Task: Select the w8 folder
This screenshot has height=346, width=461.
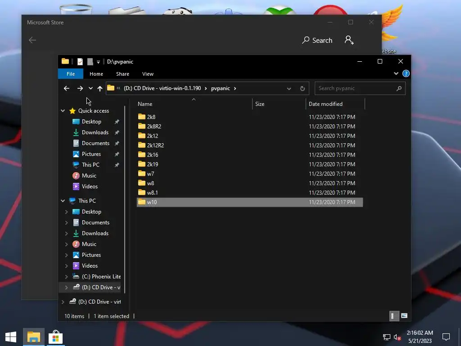Action: pos(249,183)
